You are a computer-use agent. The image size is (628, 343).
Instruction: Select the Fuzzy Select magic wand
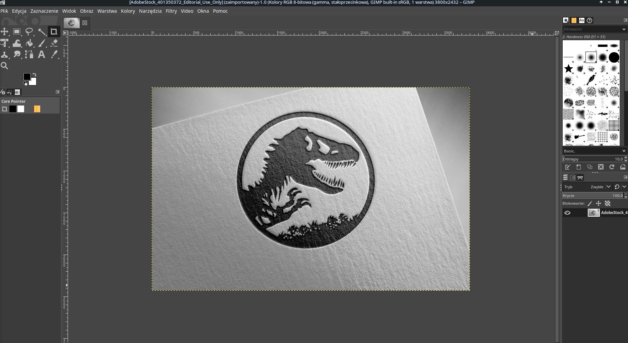tap(42, 32)
